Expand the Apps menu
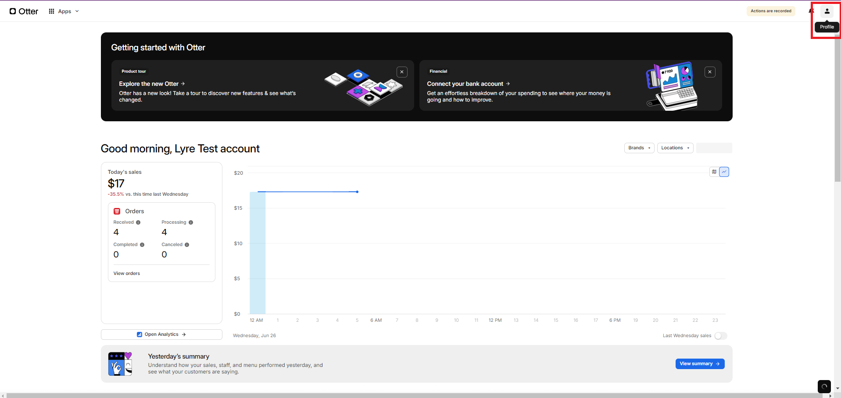Viewport: 841px width, 398px height. click(64, 11)
